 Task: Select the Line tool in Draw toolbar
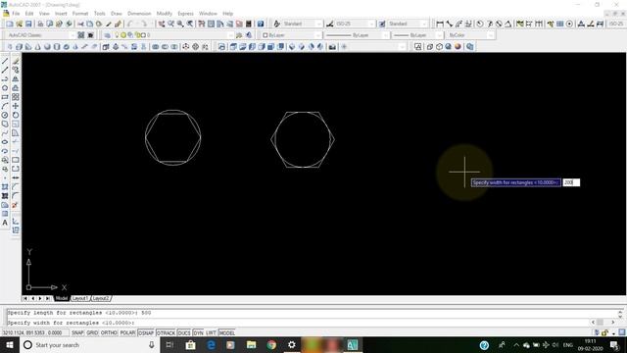pos(5,61)
